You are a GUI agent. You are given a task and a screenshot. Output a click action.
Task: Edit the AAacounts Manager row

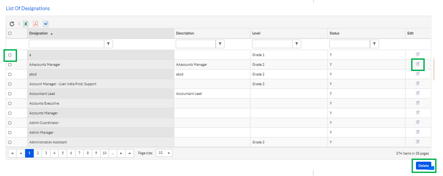click(418, 64)
